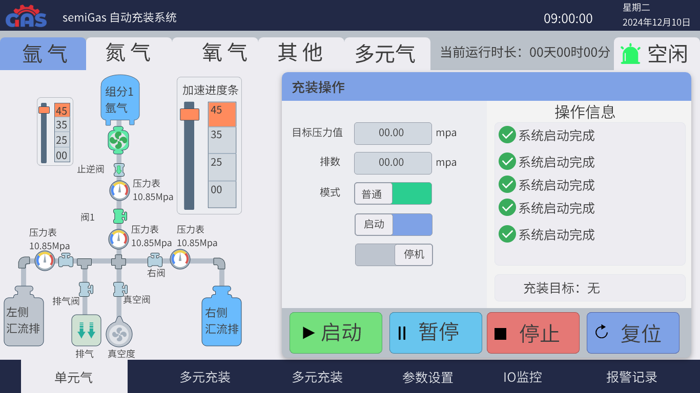Viewport: 700px width, 393px height.
Task: Click the square symbol on 停止 button
Action: tap(500, 334)
